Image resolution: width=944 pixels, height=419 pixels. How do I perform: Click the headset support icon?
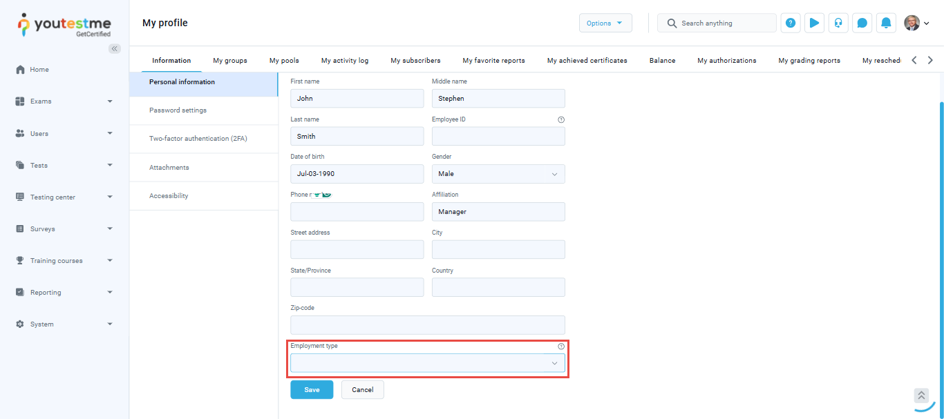[x=838, y=23]
